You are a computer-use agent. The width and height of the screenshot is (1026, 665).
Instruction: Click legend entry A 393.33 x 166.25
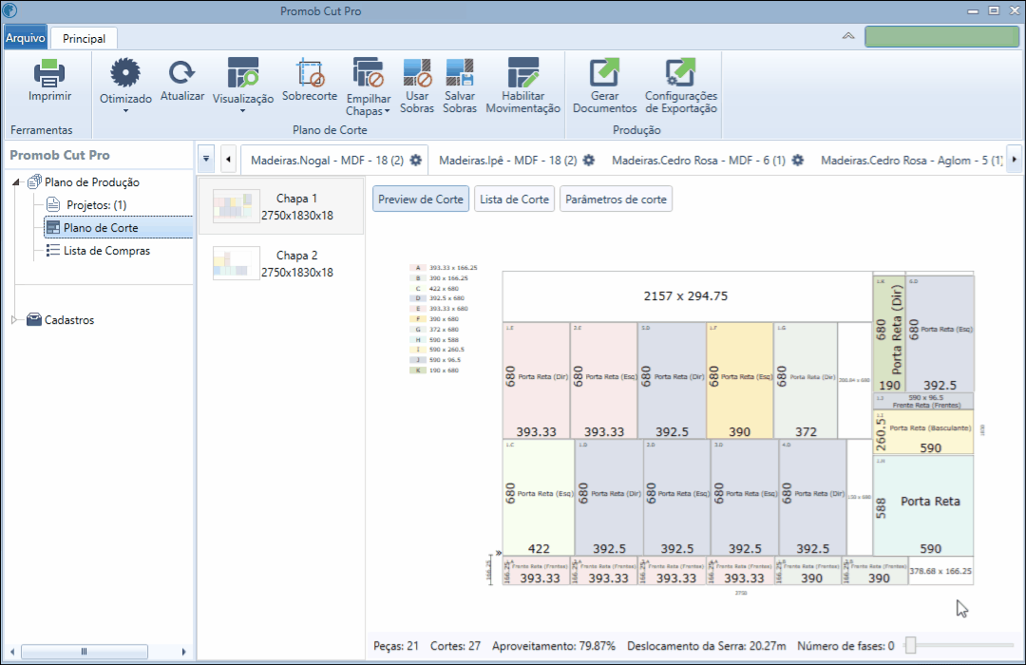coord(445,268)
